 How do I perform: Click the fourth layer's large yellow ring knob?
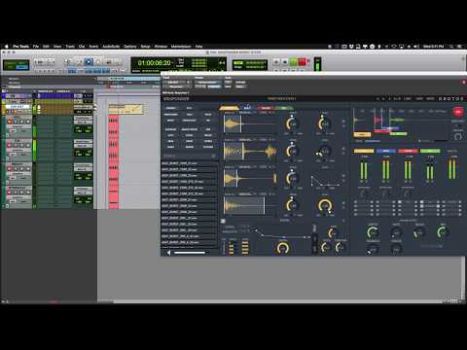coord(325,206)
